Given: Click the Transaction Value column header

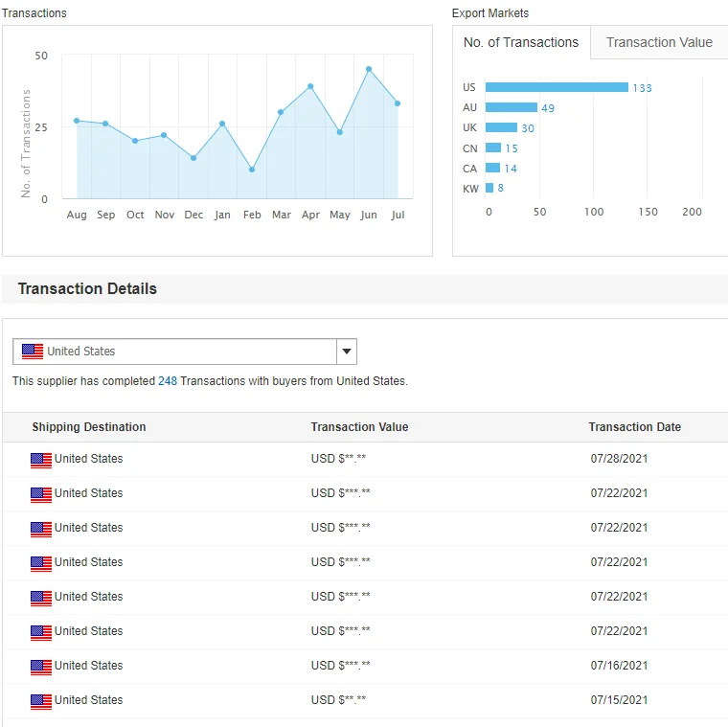Looking at the screenshot, I should coord(359,427).
